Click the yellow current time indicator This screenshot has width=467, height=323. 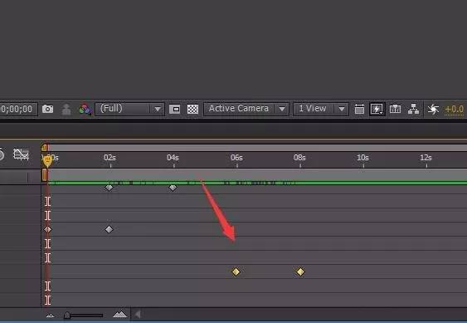coord(47,161)
